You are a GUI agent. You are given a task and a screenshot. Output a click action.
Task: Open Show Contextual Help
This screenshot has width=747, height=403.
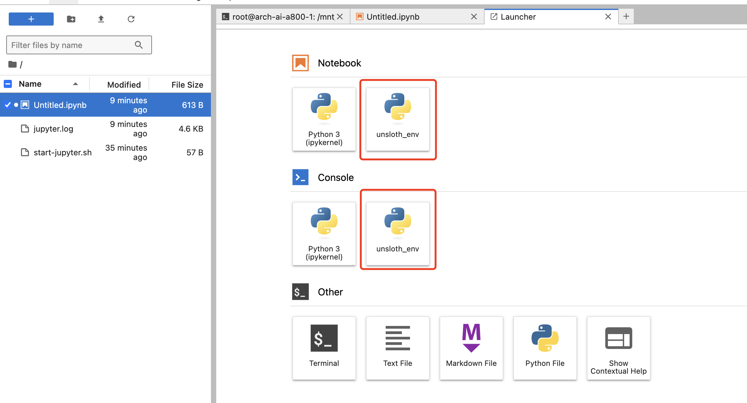pos(618,348)
